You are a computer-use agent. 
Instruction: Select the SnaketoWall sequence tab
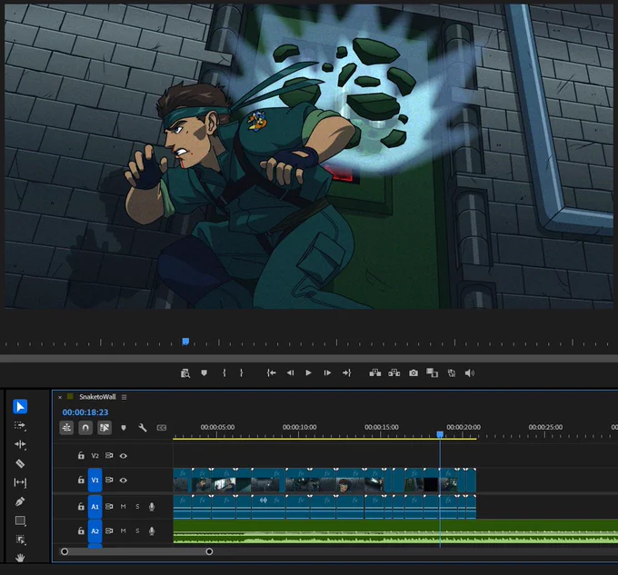coord(97,397)
